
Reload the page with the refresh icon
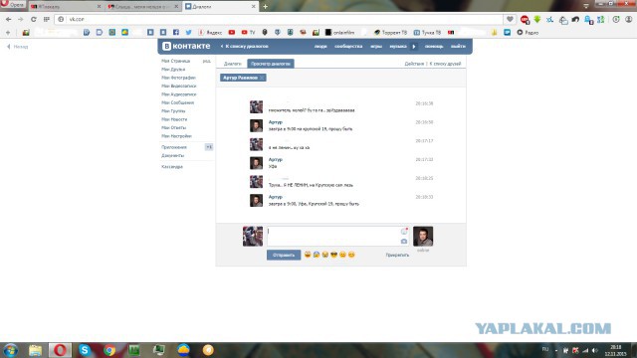[33, 19]
